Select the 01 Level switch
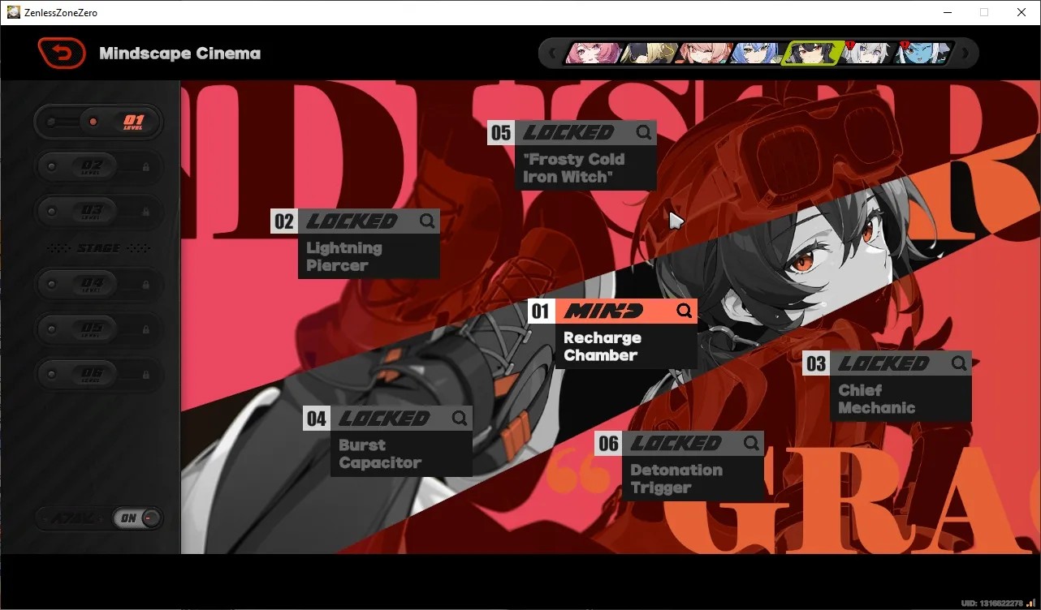 pos(98,122)
